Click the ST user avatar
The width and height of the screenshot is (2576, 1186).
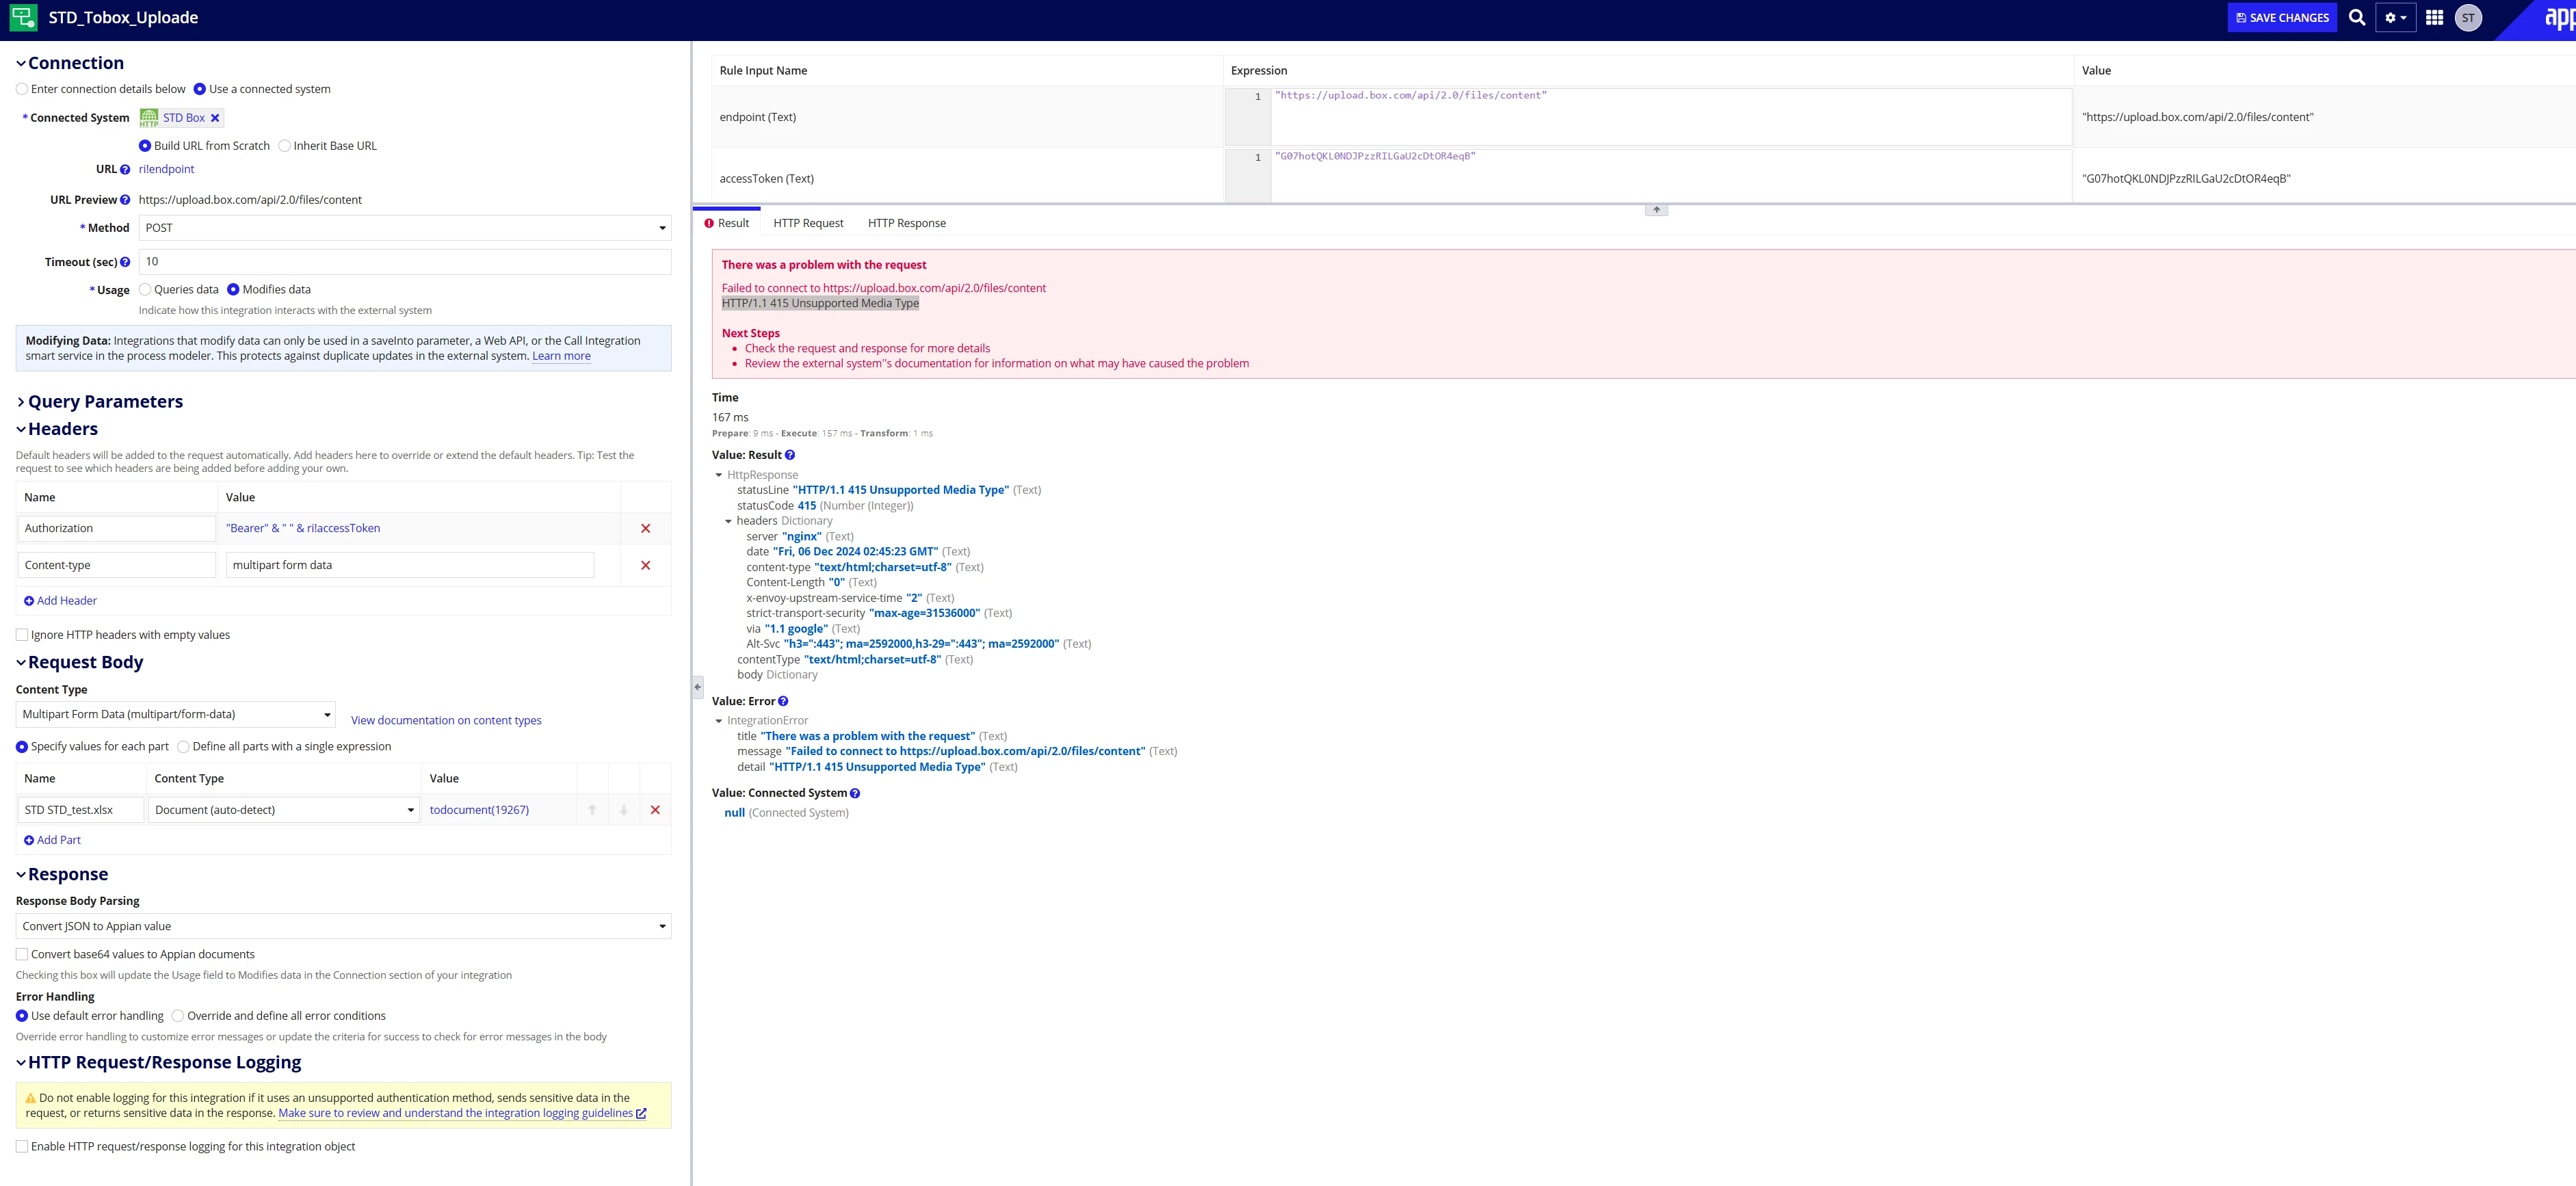(2468, 17)
